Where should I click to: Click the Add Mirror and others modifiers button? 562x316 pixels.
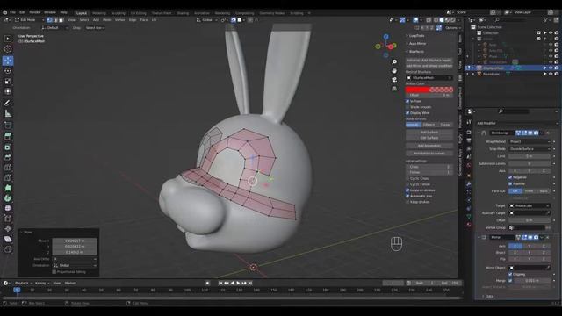429,66
